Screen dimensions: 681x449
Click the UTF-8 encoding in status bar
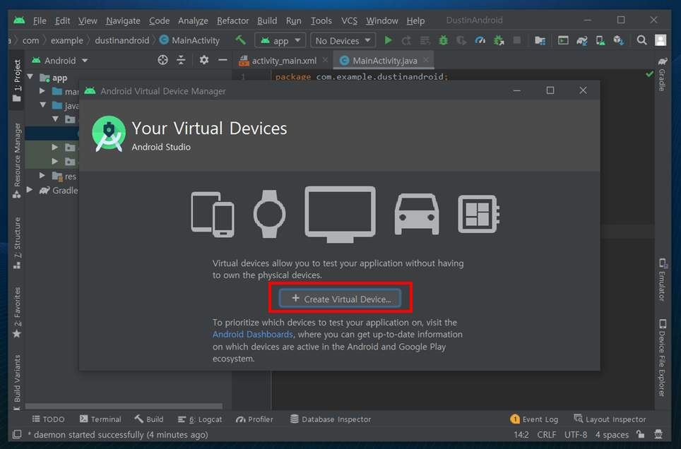coord(576,434)
